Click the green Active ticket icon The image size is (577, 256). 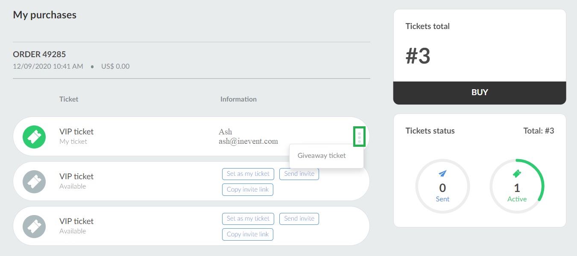pyautogui.click(x=517, y=174)
